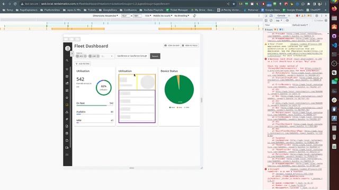Viewport: 339px width, 190px height.
Task: Toggle device toolbar icon in DevTools
Action: 271,15
